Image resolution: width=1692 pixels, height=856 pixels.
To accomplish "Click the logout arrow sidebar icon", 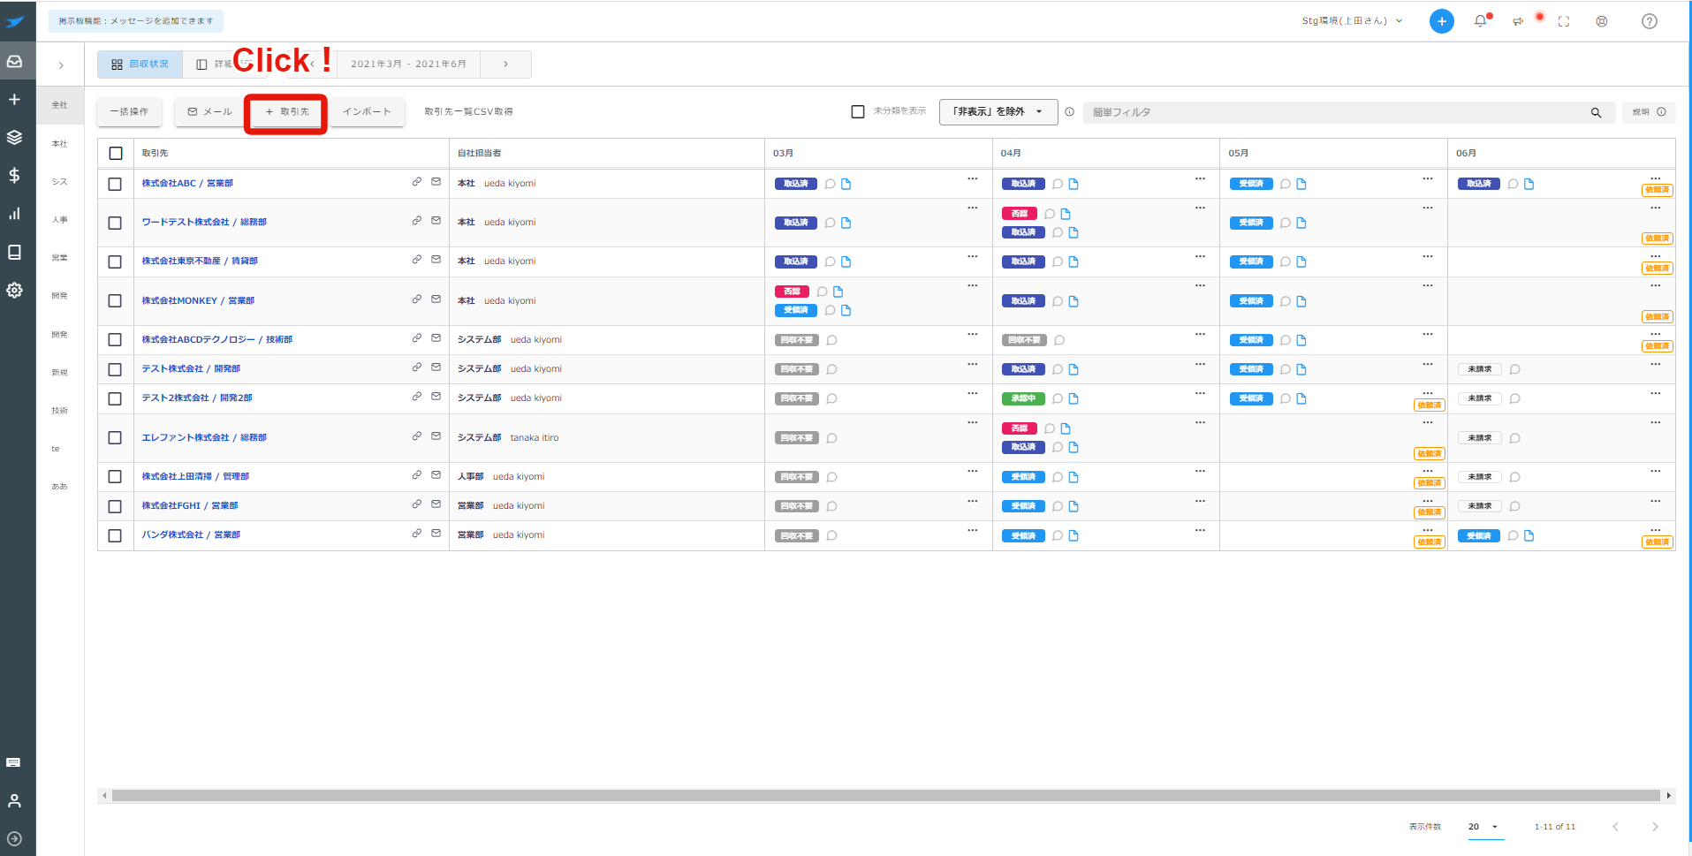I will (14, 838).
